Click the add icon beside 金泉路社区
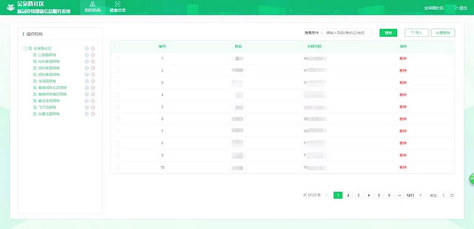This screenshot has width=474, height=229. pos(87,48)
